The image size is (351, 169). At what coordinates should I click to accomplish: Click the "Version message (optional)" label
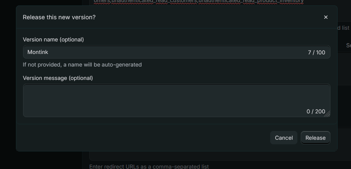point(58,78)
